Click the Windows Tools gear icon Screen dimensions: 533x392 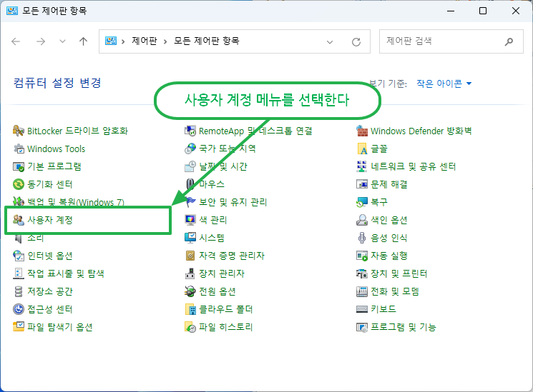click(x=19, y=149)
